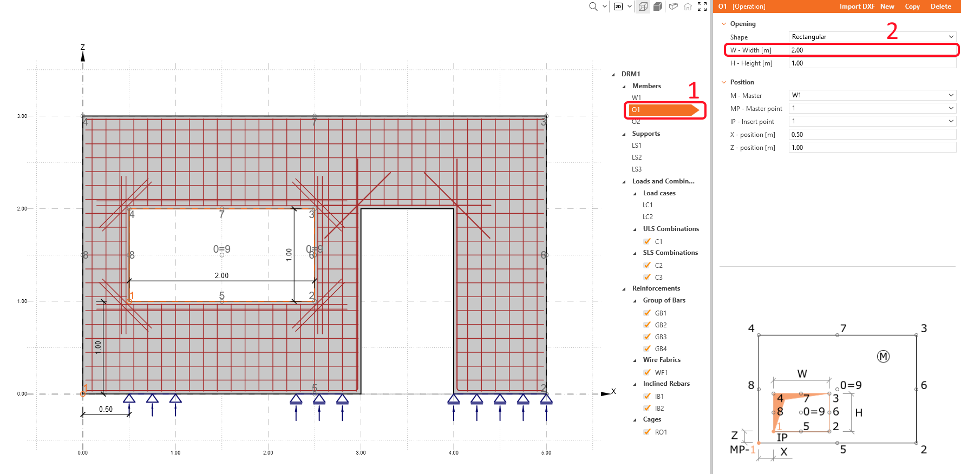Click the Copy button in the header
This screenshot has height=474, width=961.
[x=912, y=6]
